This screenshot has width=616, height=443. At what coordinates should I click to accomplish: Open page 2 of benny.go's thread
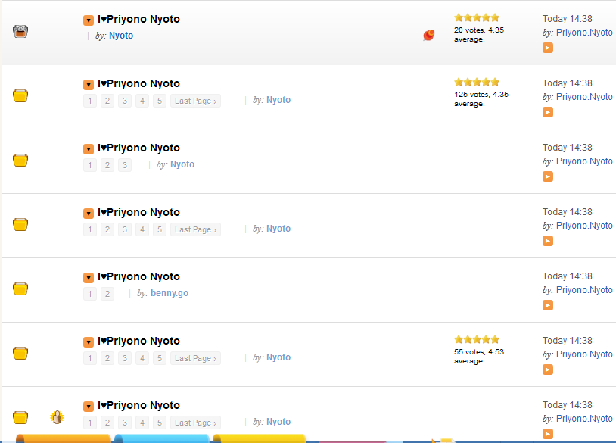(107, 294)
